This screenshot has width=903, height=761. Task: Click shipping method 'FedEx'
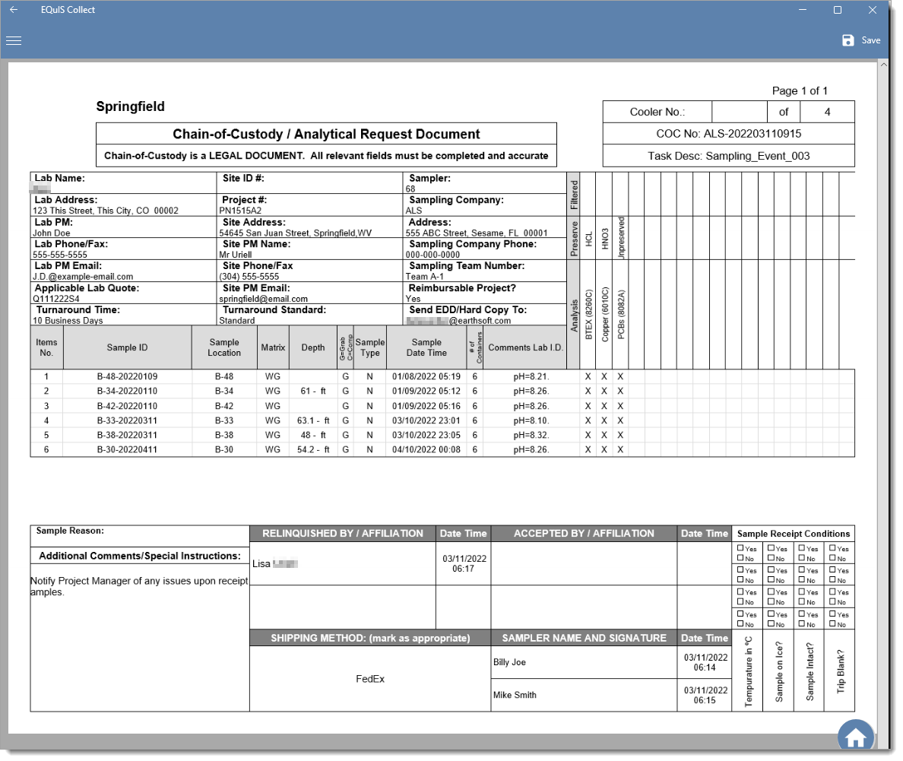pos(370,679)
